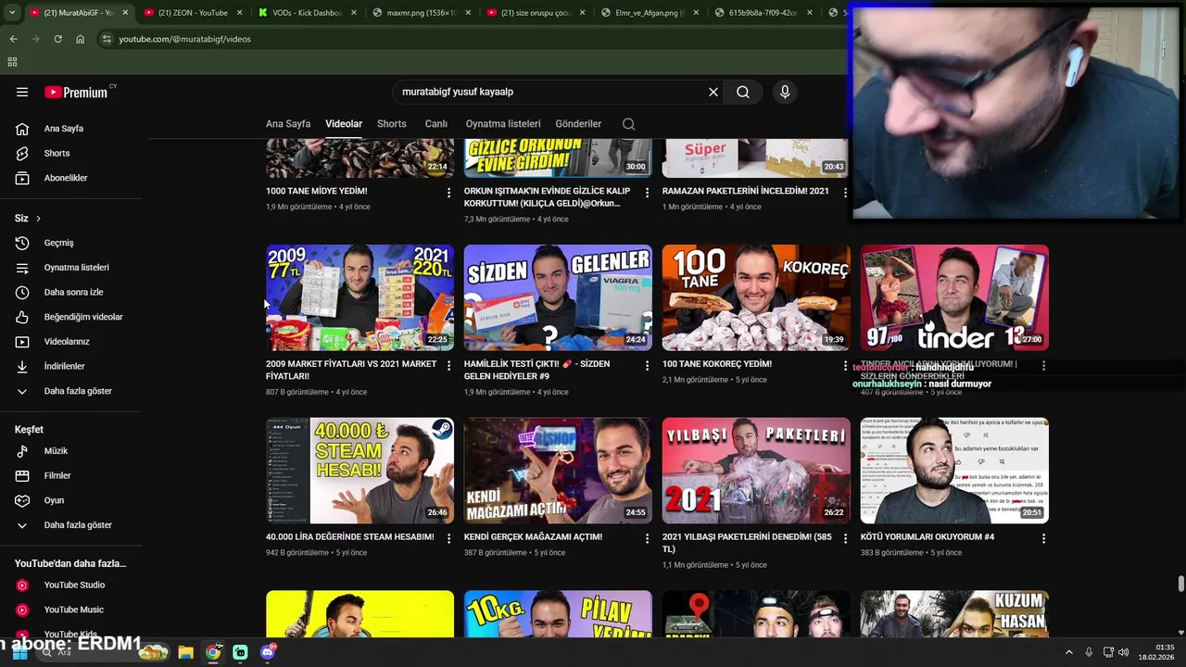Screen dimensions: 1186x667
Task: Play the tinder thumbnail video
Action: tap(954, 297)
